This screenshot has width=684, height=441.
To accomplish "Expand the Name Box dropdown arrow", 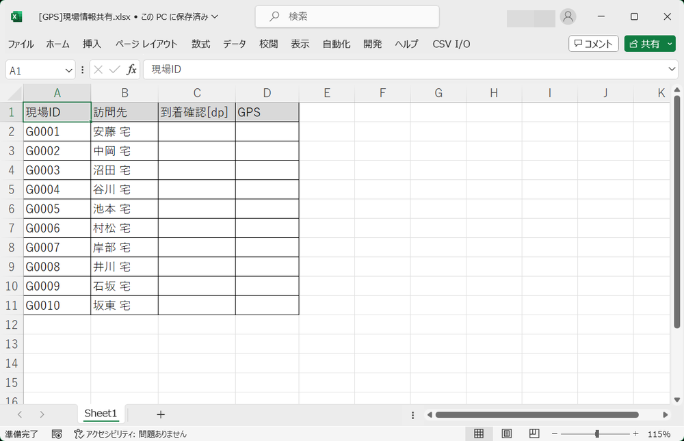I will [68, 70].
